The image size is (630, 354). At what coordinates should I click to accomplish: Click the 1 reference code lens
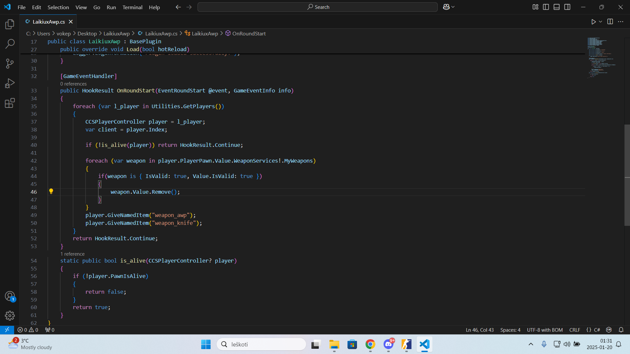(73, 254)
